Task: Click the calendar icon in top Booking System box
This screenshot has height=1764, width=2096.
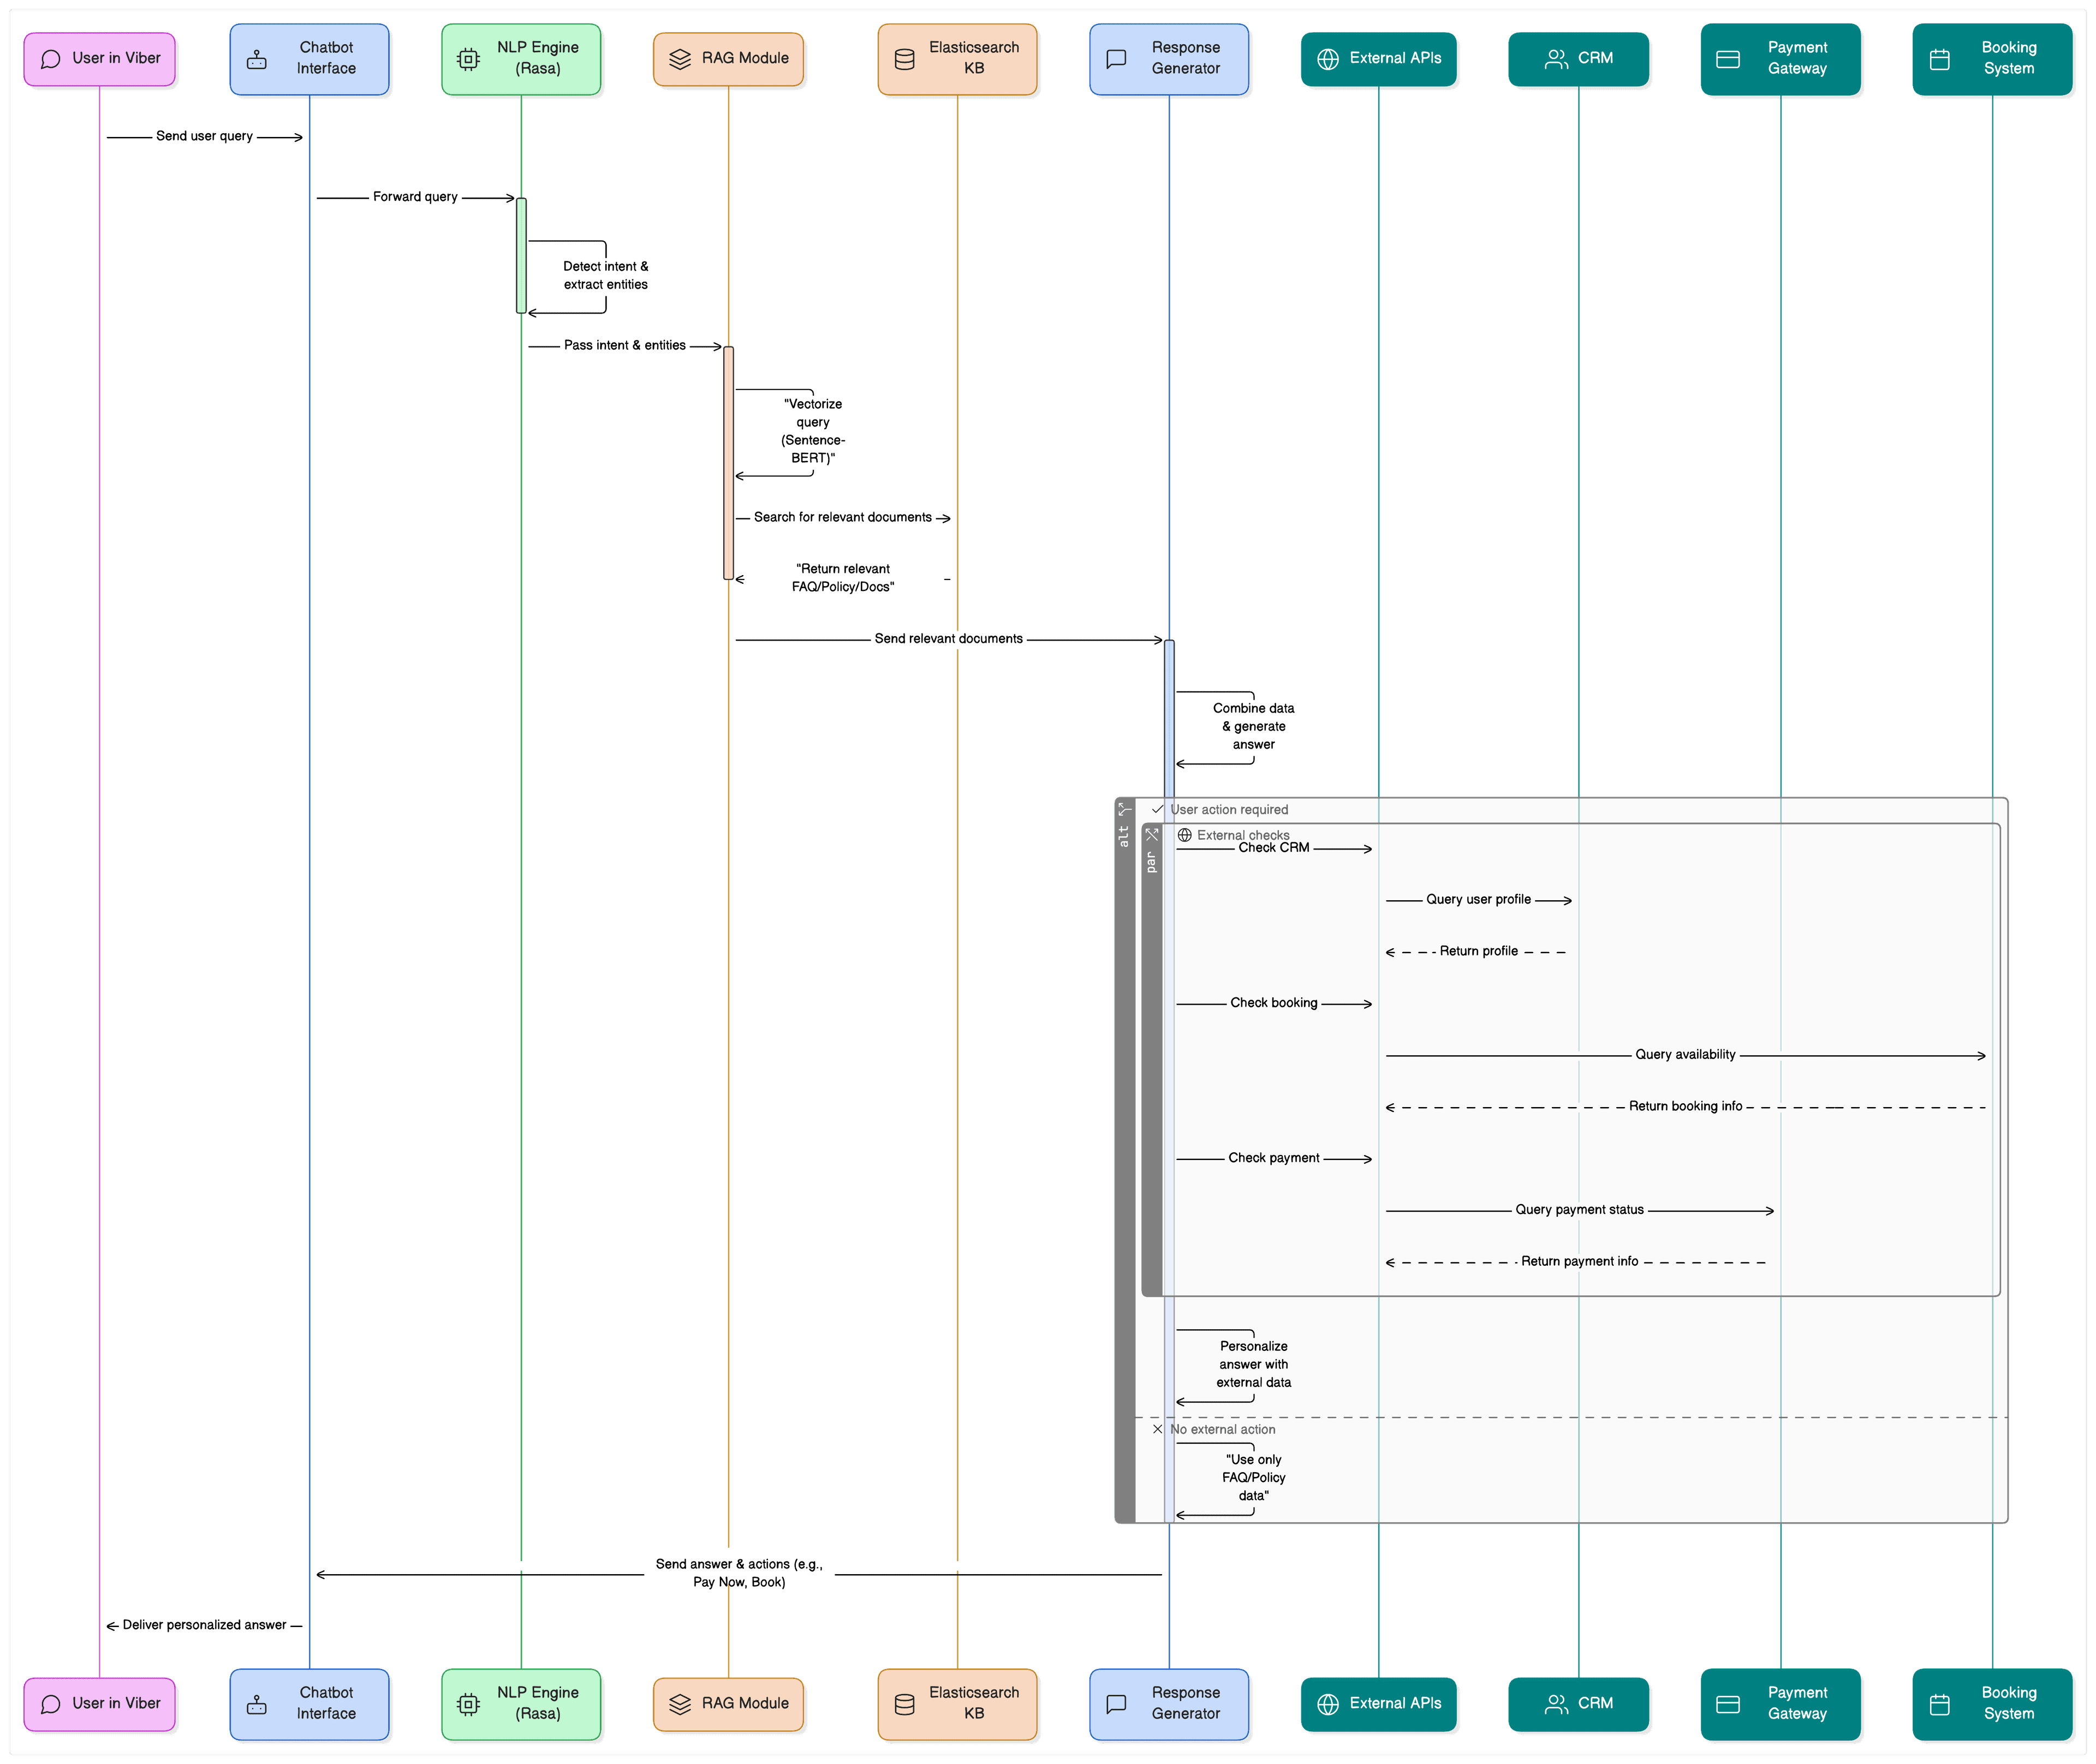Action: pos(1939,60)
